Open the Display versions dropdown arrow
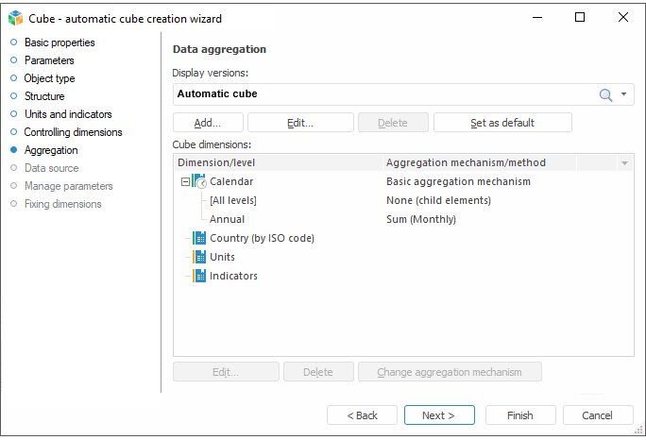 click(x=623, y=94)
